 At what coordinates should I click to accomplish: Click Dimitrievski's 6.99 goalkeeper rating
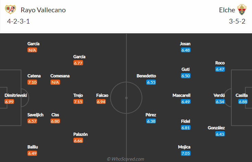click(x=9, y=102)
